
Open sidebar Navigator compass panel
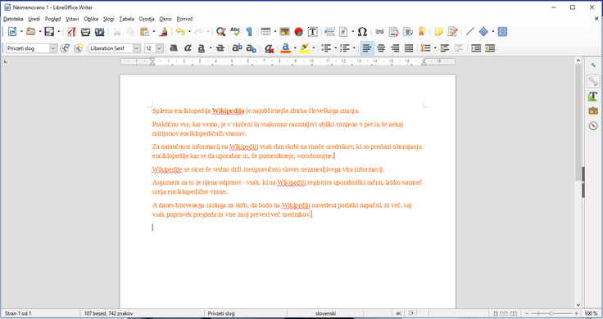tap(593, 125)
